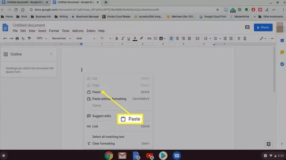Choose Link in the context menu
Viewport: 286px width, 160px height.
click(118, 126)
